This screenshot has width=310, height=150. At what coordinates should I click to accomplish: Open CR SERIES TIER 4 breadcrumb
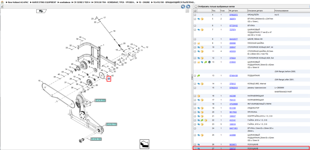click(82, 2)
